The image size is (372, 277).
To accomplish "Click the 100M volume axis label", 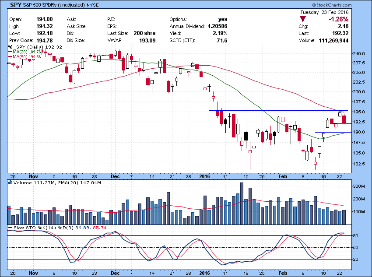I will (x=359, y=211).
